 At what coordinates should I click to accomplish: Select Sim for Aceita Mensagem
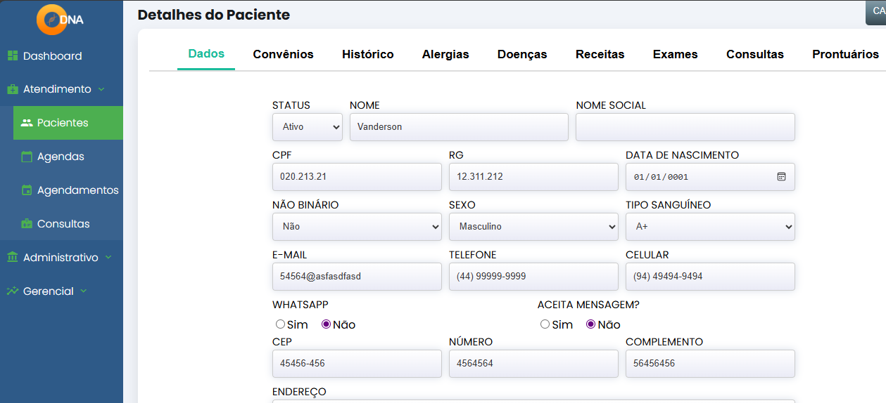click(x=545, y=324)
